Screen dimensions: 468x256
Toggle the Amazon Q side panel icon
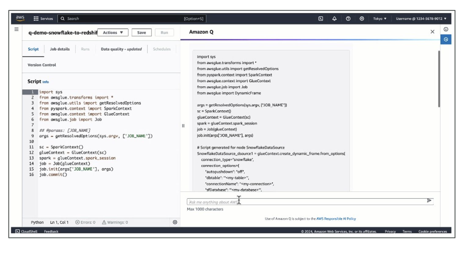point(446,39)
